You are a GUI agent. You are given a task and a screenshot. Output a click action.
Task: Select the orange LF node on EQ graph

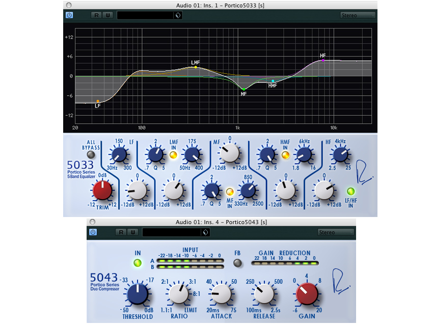(98, 101)
